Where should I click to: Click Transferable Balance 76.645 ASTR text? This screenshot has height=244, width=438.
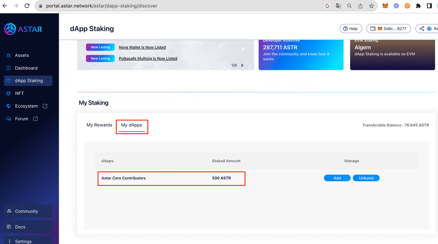point(396,125)
